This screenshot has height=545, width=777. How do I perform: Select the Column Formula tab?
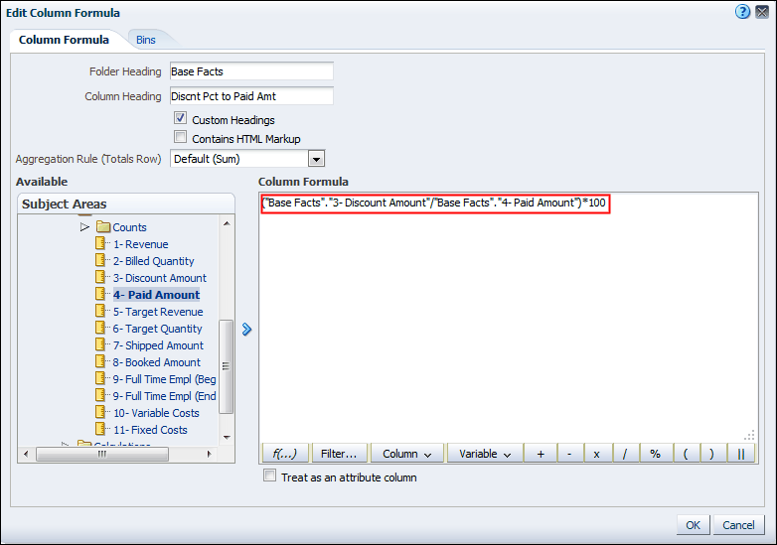64,40
